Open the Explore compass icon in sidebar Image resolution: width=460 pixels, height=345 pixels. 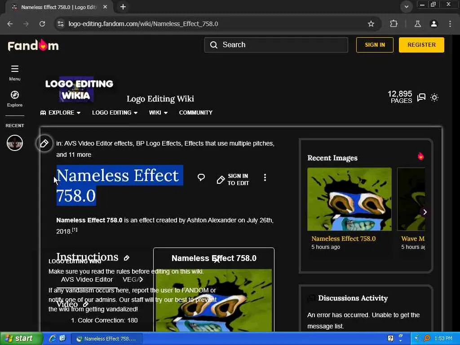point(15,95)
